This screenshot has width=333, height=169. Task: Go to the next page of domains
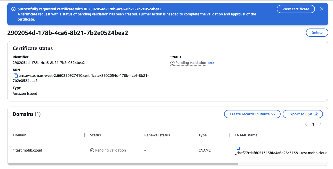(x=320, y=124)
